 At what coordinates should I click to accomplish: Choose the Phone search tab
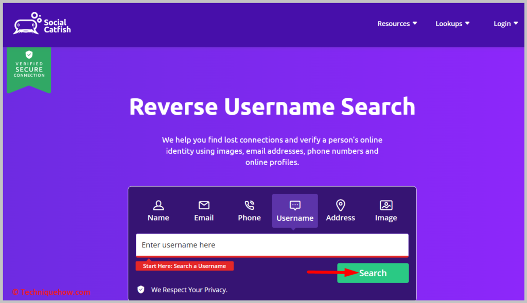(x=250, y=210)
